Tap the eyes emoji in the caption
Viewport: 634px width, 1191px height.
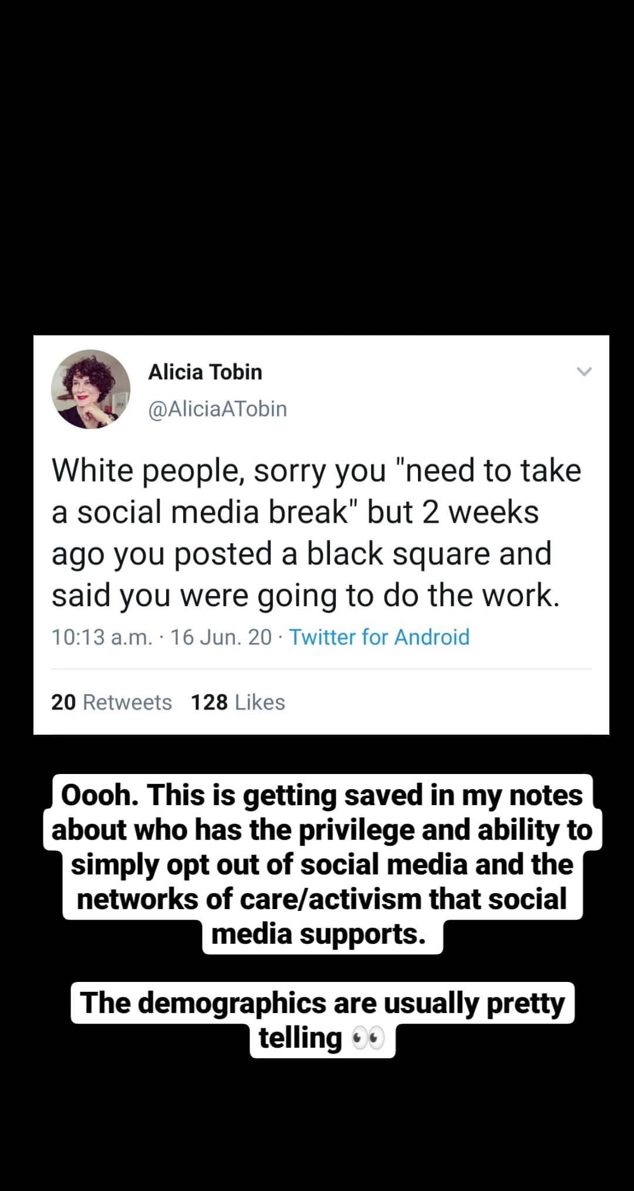tap(367, 1039)
